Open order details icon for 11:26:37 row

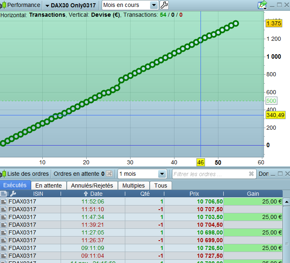pyautogui.click(x=4, y=241)
